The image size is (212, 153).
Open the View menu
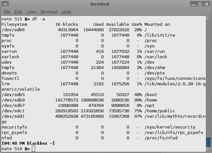[x=31, y=12]
